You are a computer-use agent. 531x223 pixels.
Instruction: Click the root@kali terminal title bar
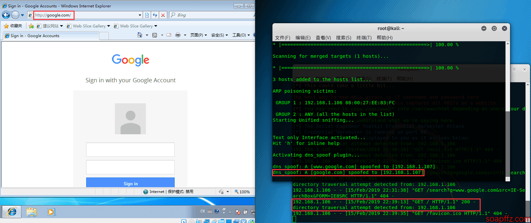pos(391,28)
